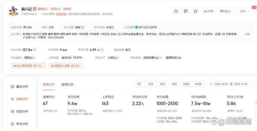Image resolution: width=257 pixels, height=131 pixels.
Task: Click the calendar icon in date range
Action: click(211, 84)
